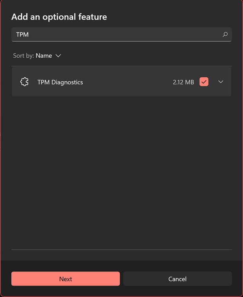Uncheck the TPM Diagnostics checkbox

[204, 82]
